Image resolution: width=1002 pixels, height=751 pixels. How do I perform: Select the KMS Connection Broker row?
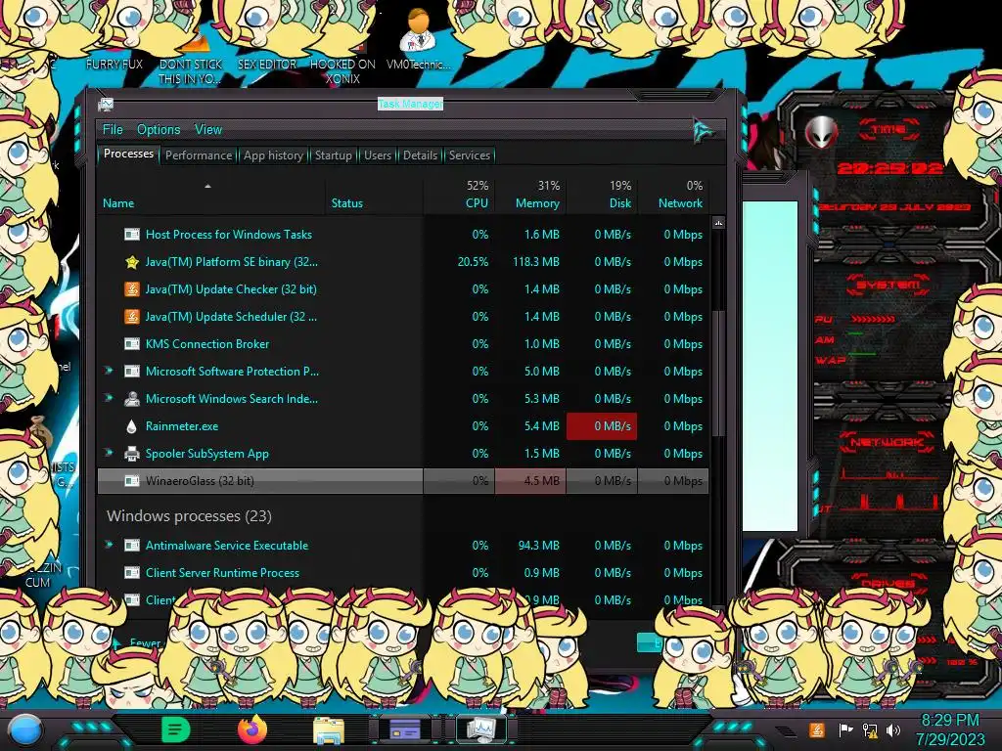(402, 344)
